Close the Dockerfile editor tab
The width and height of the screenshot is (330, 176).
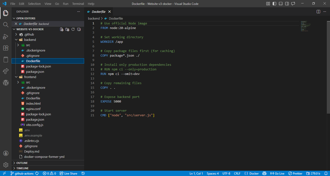[109, 12]
